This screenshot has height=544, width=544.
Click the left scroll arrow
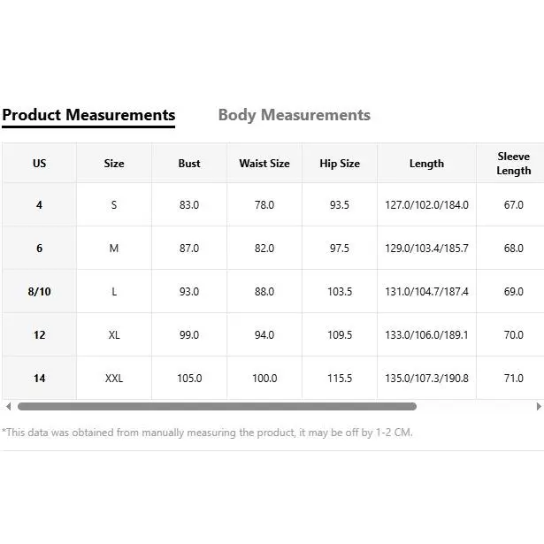point(8,407)
